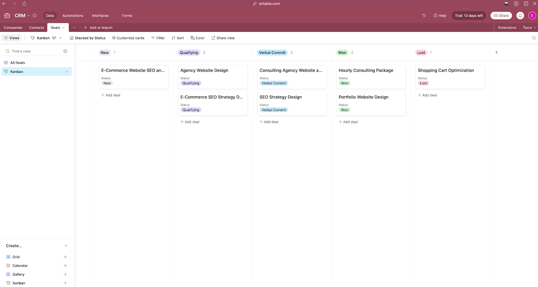Image resolution: width=538 pixels, height=287 pixels.
Task: Add deal to Verbal Commit stack
Action: click(269, 122)
